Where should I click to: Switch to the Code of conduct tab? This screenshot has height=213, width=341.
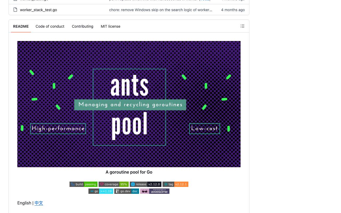50,26
